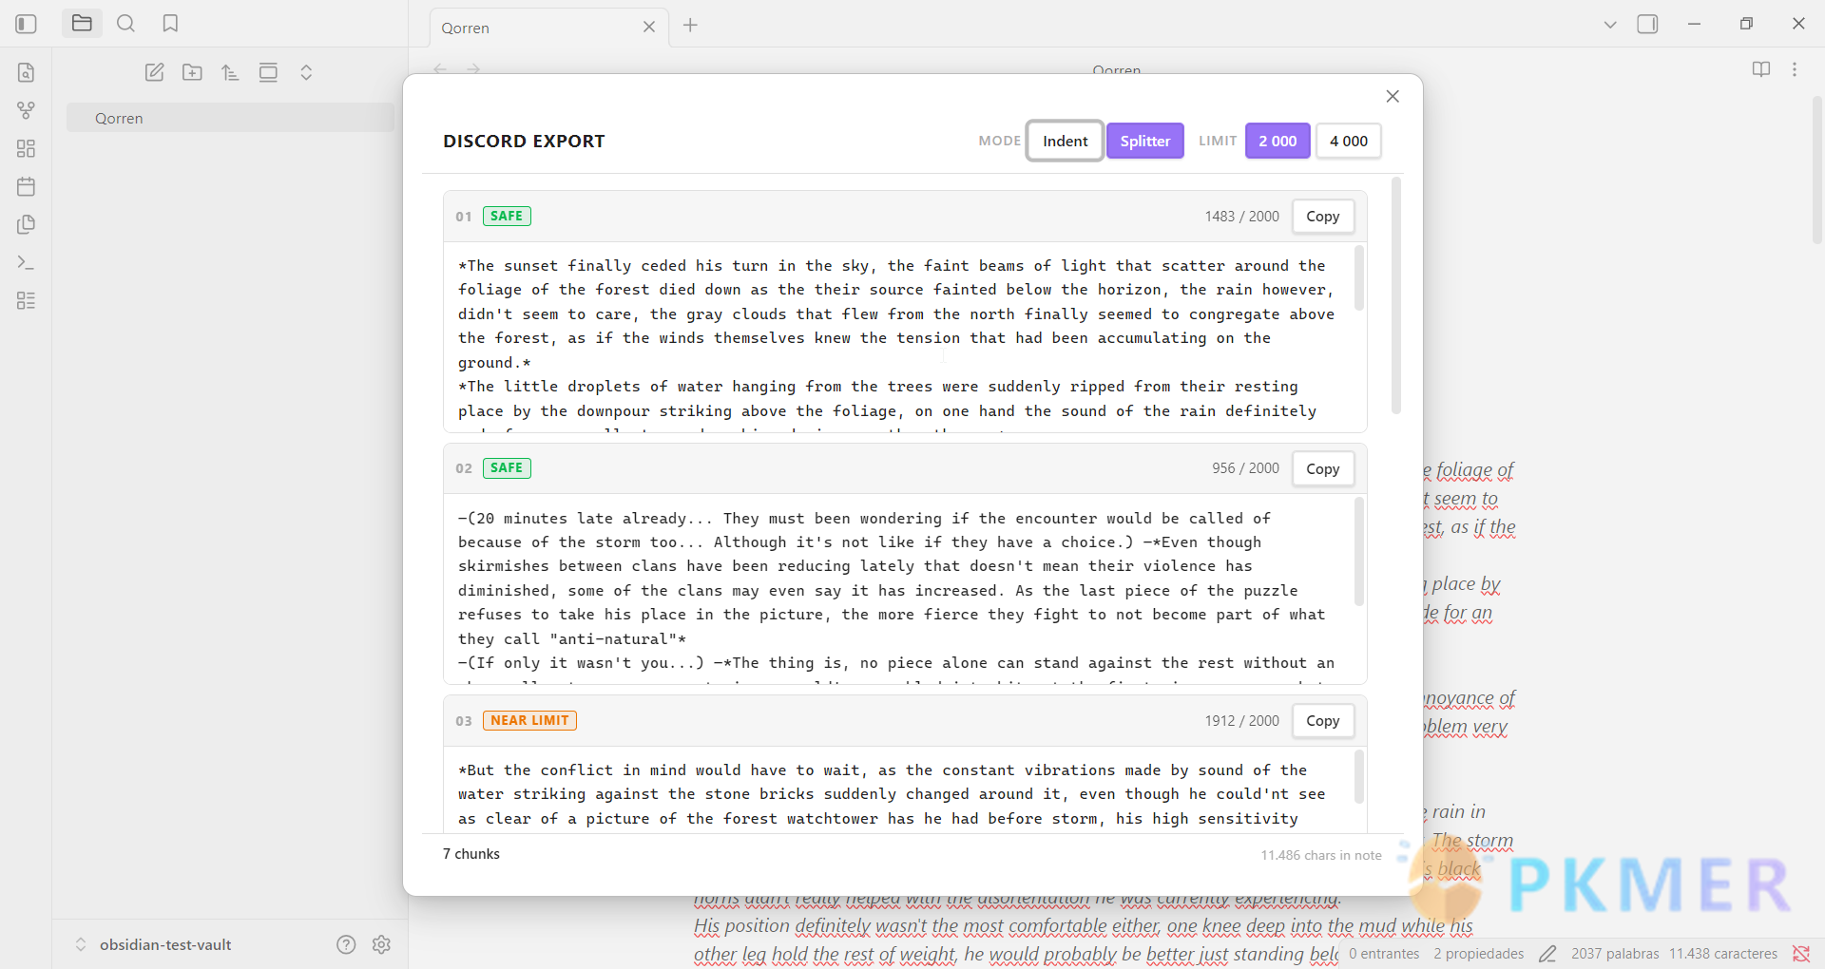The height and width of the screenshot is (969, 1825).
Task: Create a new folder
Action: (x=192, y=72)
